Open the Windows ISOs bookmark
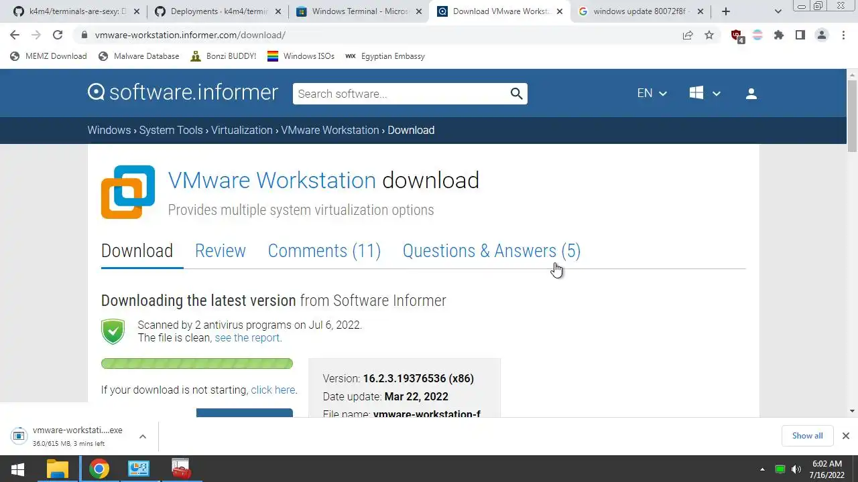This screenshot has width=858, height=482. click(301, 56)
